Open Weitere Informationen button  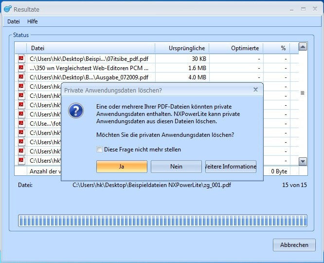click(x=231, y=167)
